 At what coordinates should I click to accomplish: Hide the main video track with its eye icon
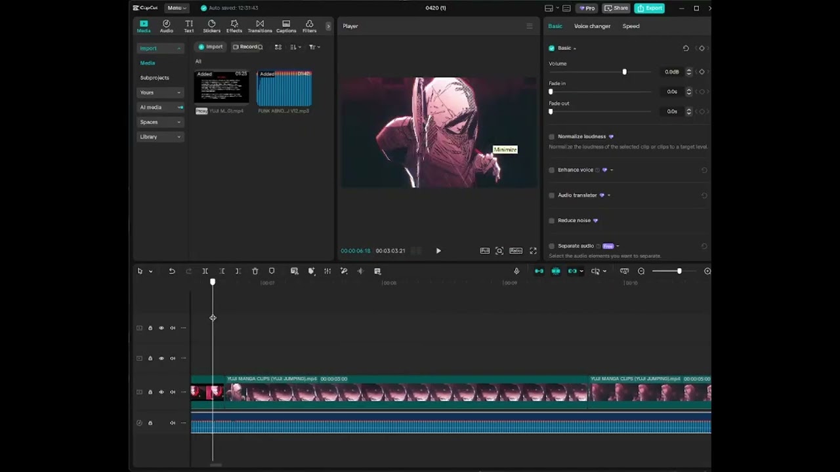tap(161, 392)
